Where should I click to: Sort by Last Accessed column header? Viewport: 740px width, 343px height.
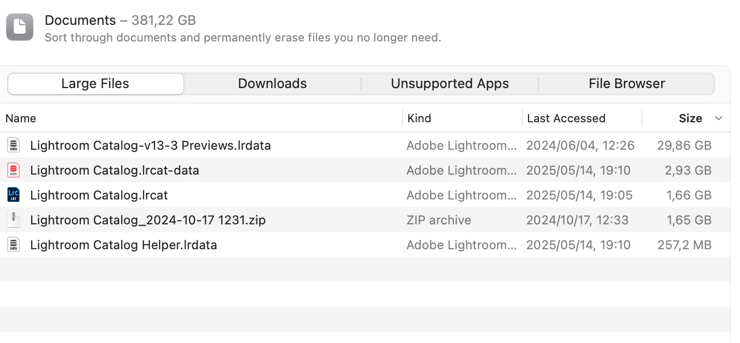tap(566, 119)
